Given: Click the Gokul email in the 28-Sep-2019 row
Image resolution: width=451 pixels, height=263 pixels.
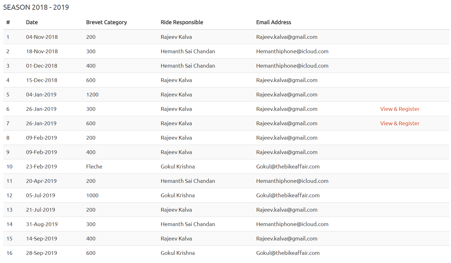Looking at the screenshot, I should [x=288, y=253].
